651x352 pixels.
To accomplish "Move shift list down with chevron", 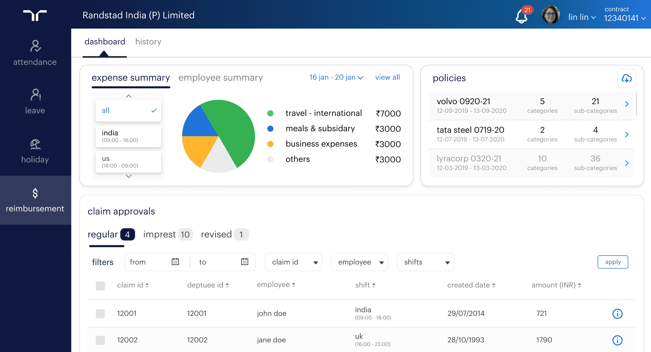I will pyautogui.click(x=129, y=176).
